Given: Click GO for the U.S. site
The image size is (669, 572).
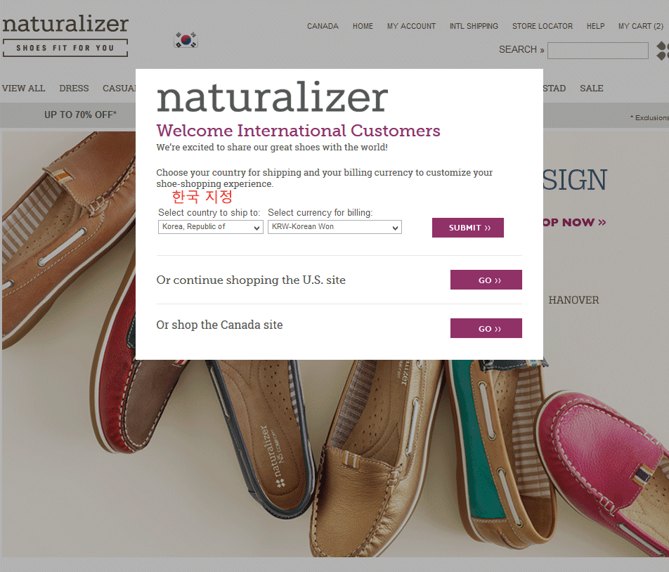Looking at the screenshot, I should [486, 280].
